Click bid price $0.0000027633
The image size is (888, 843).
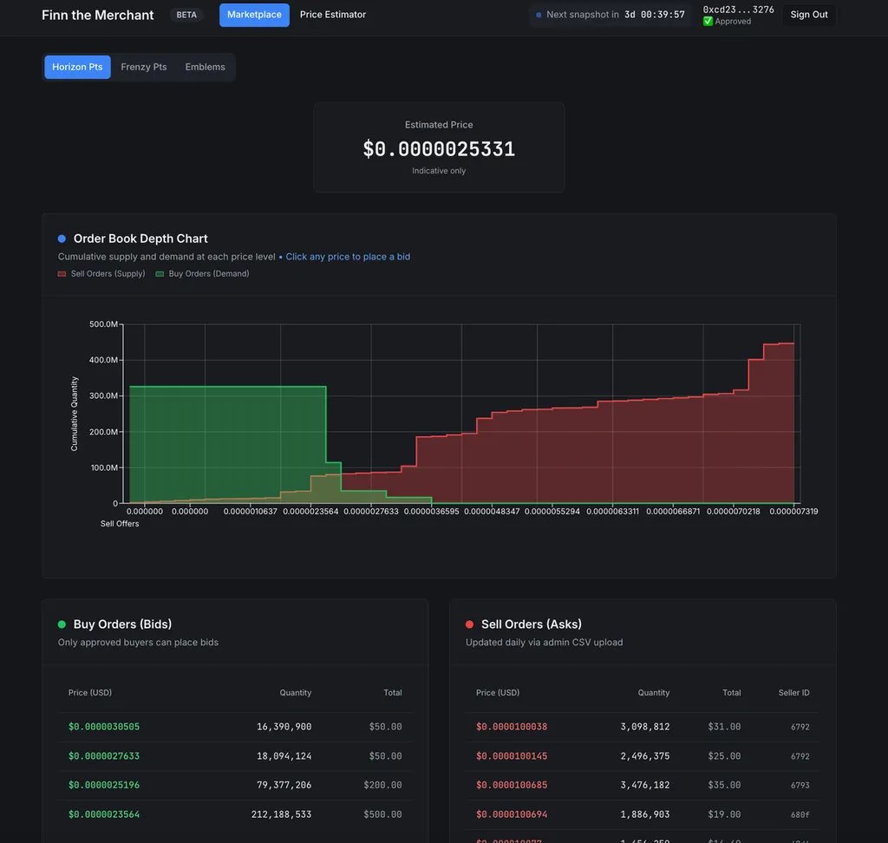[x=104, y=756]
